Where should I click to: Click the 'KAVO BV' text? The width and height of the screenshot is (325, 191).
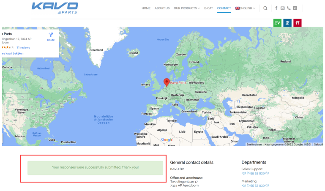point(177,169)
